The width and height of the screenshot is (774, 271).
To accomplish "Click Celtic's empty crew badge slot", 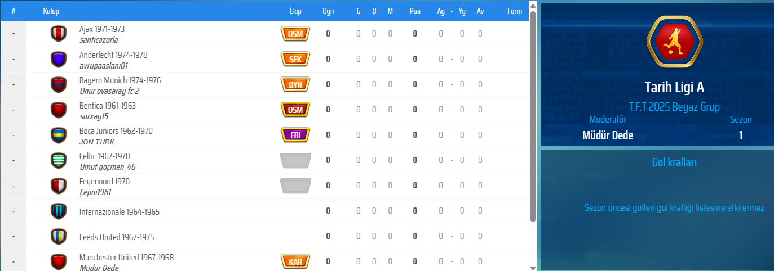I will coord(295,160).
